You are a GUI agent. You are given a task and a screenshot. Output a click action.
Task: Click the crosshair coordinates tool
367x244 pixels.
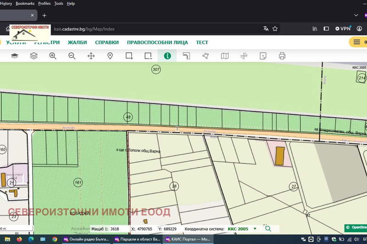(244, 56)
